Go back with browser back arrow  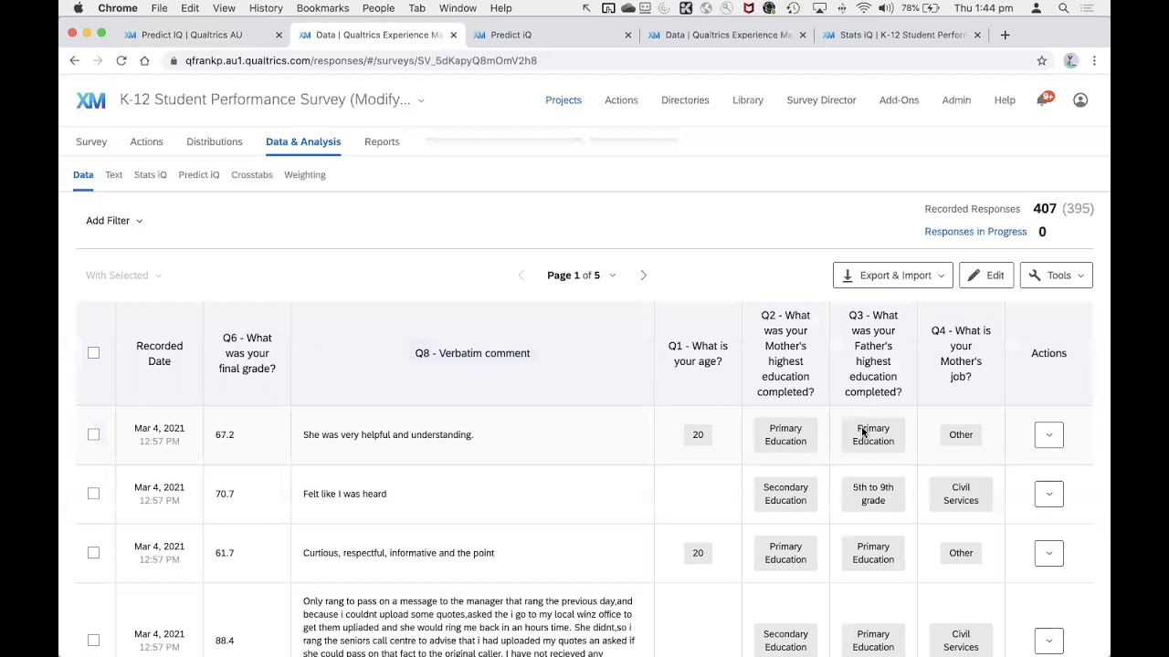(74, 60)
